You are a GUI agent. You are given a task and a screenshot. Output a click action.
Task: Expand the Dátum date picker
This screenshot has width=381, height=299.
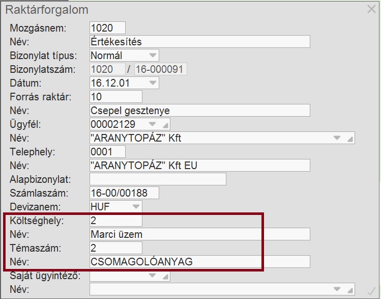(153, 83)
